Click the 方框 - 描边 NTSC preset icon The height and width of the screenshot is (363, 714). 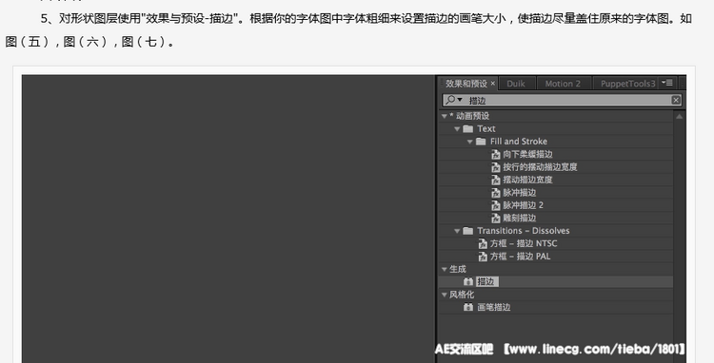tap(483, 244)
